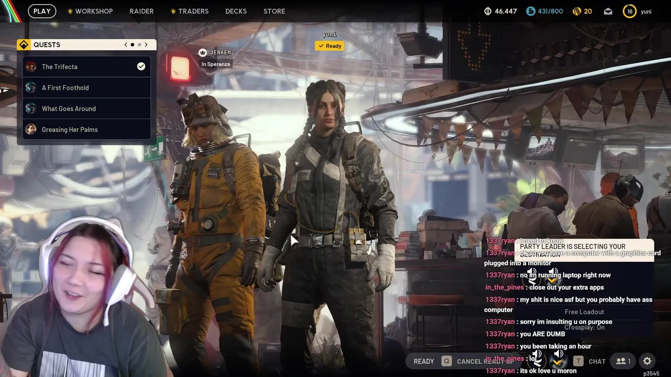Click the level 16 progress ring
This screenshot has height=377, width=671.
click(630, 11)
